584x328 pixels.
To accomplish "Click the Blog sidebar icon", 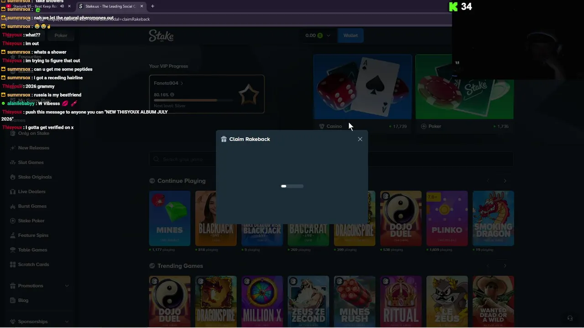I will [x=13, y=300].
